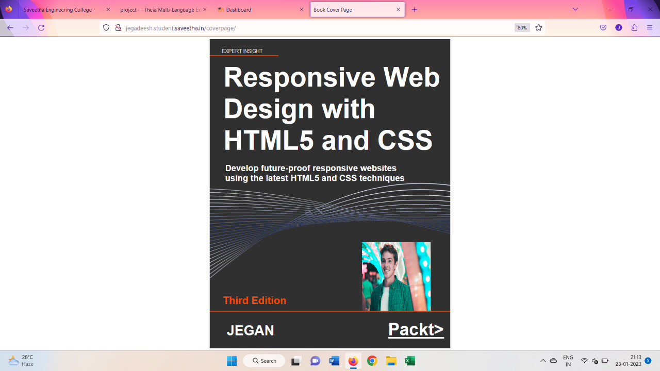Open the Save to Pocket icon

[603, 28]
